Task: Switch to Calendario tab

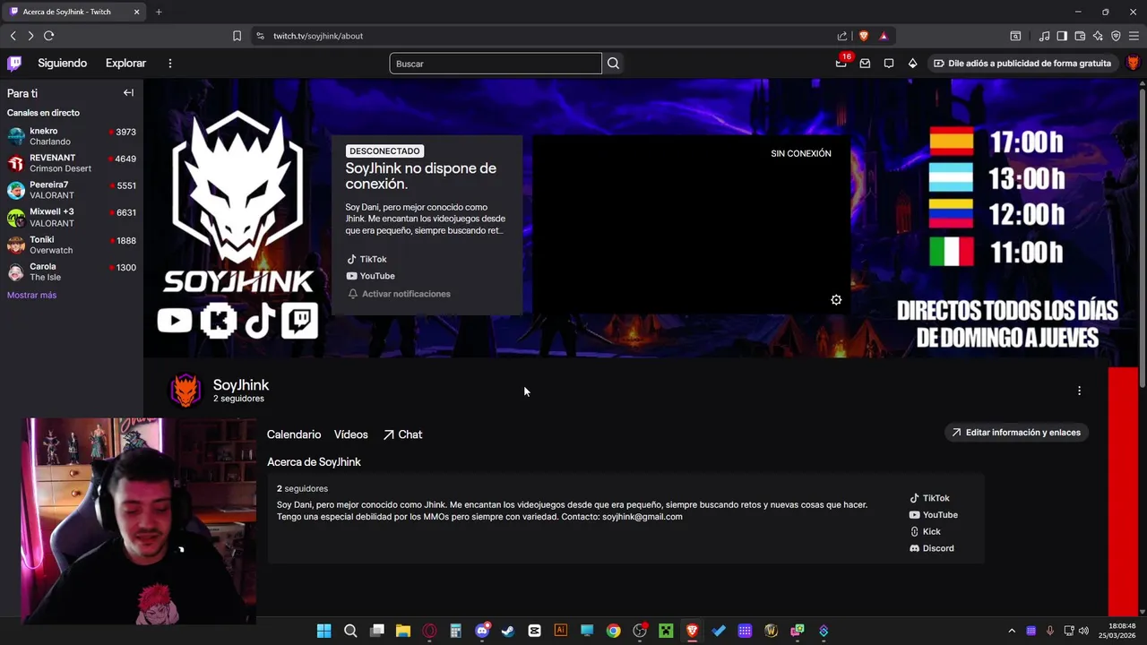Action: [293, 434]
